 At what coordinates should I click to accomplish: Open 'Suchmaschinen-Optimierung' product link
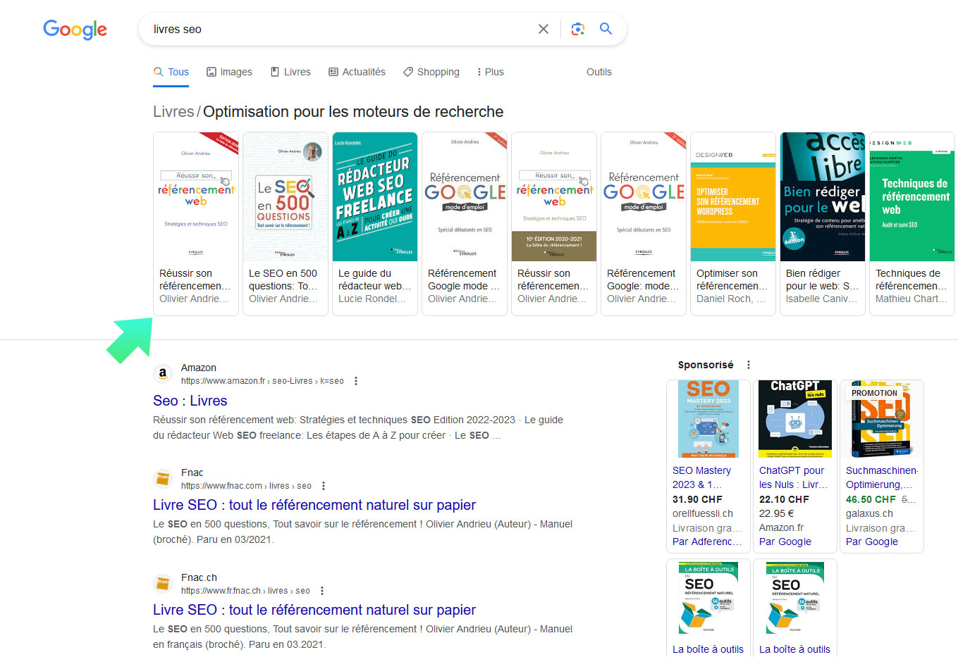tap(881, 477)
